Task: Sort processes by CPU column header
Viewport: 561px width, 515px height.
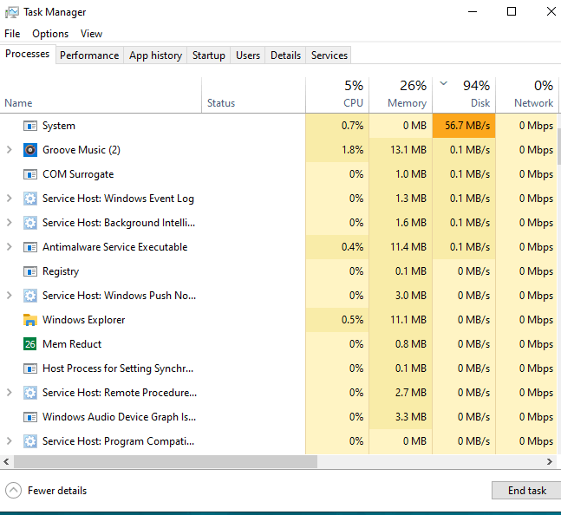Action: 337,95
